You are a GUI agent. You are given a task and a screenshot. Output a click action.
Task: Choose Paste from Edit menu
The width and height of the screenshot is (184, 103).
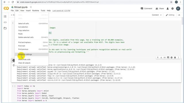pyautogui.click(x=32, y=34)
